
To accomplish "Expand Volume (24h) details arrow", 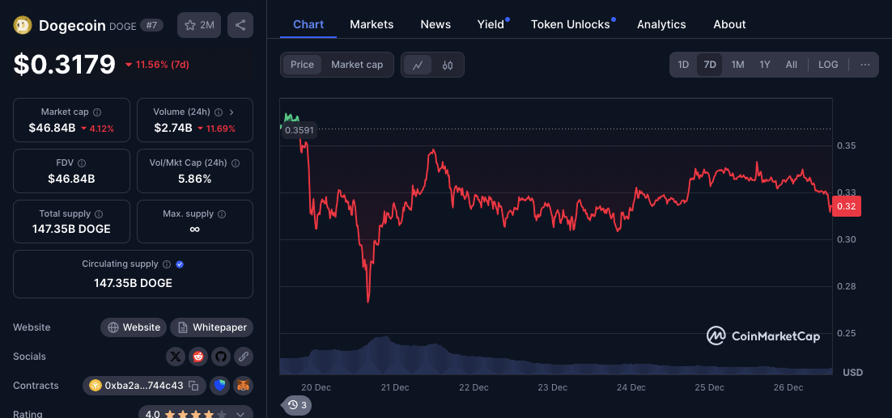I will (231, 112).
